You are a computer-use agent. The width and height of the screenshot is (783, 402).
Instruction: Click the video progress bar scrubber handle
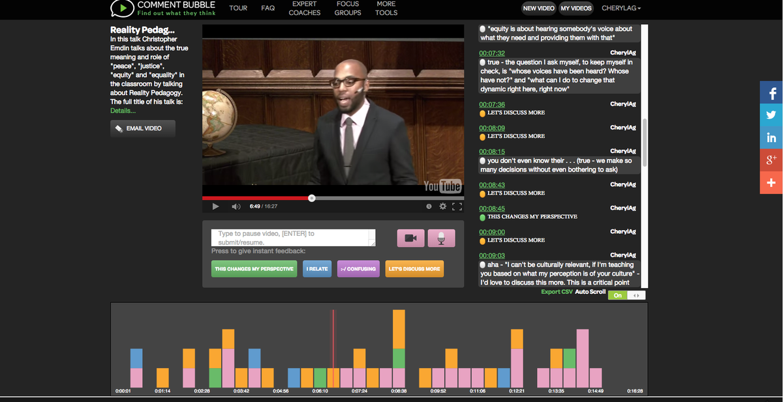point(311,197)
